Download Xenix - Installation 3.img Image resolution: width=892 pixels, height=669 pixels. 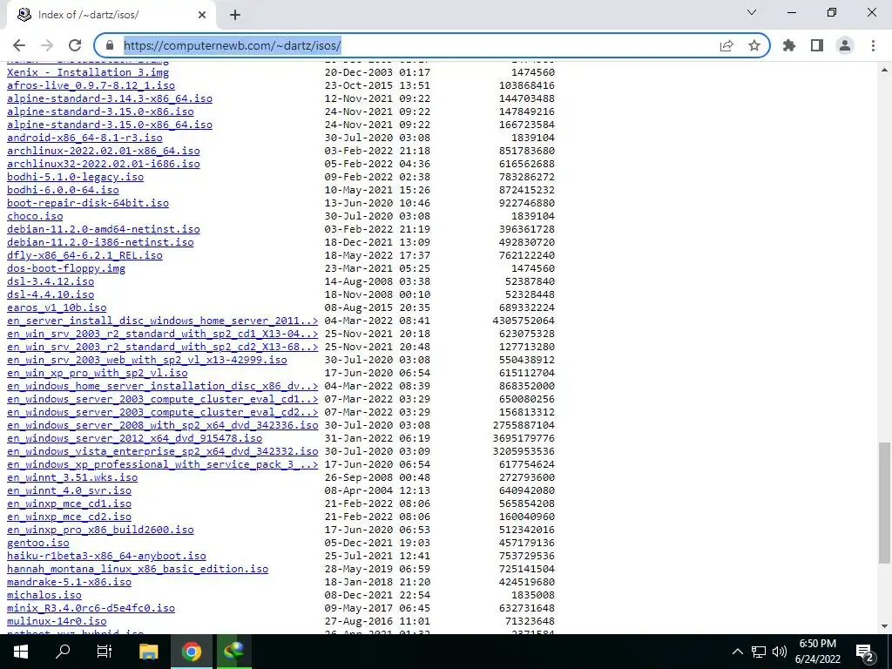(88, 72)
